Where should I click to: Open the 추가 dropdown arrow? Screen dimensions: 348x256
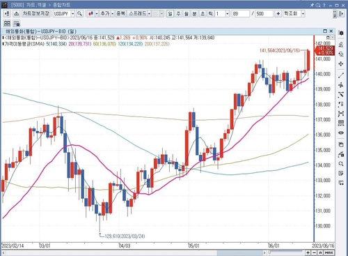click(113, 14)
